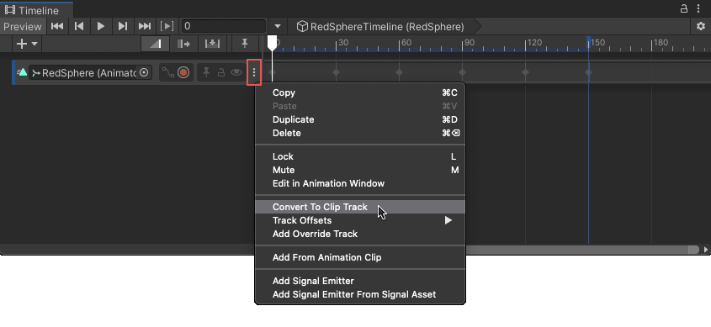This screenshot has width=711, height=327.
Task: Enable Mix edit mode
Action: [155, 44]
